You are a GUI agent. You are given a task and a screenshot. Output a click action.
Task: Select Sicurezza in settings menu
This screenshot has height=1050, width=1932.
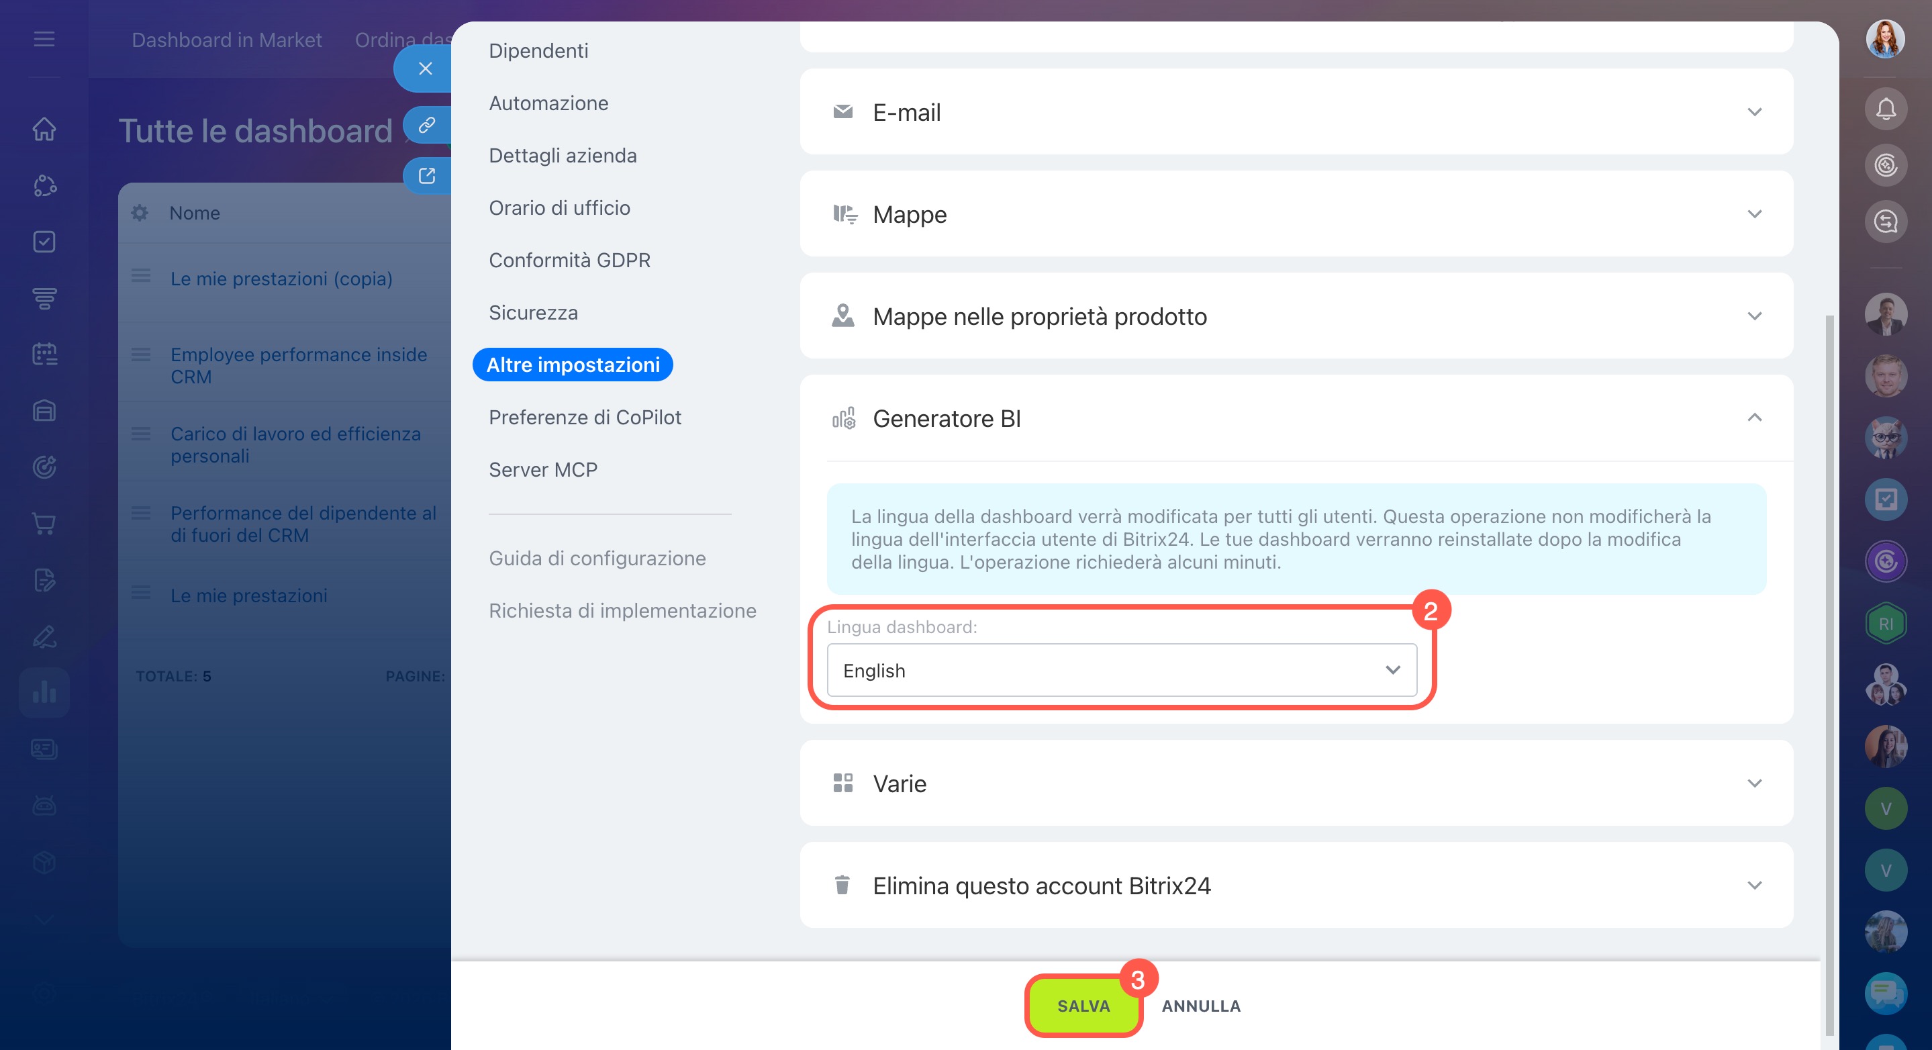point(533,313)
